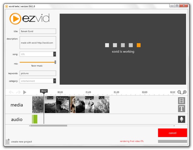Image resolution: width=193 pixels, height=150 pixels.
Task: Select the narrow koala clip
Action: pyautogui.click(x=73, y=105)
